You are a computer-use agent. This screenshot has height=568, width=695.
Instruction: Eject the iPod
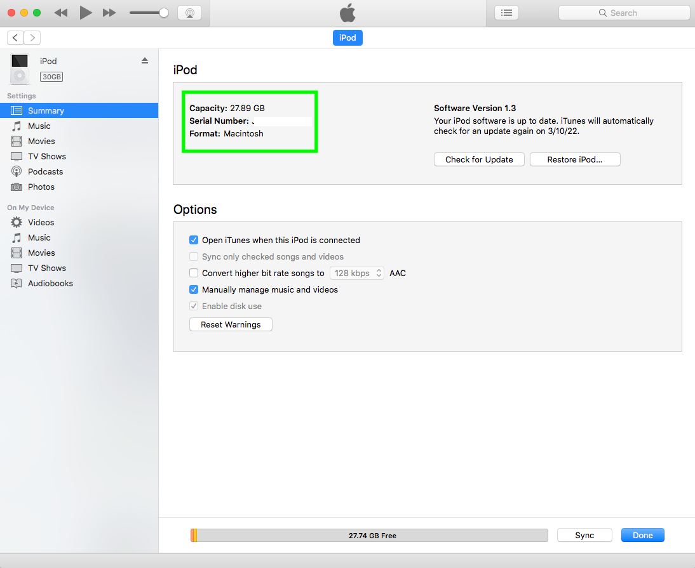click(144, 61)
